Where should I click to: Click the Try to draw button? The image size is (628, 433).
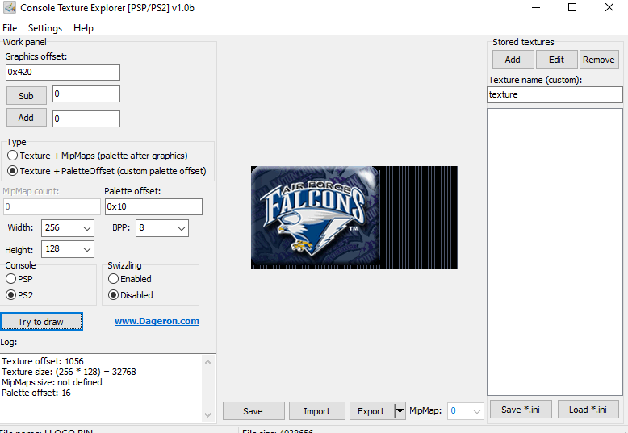41,322
